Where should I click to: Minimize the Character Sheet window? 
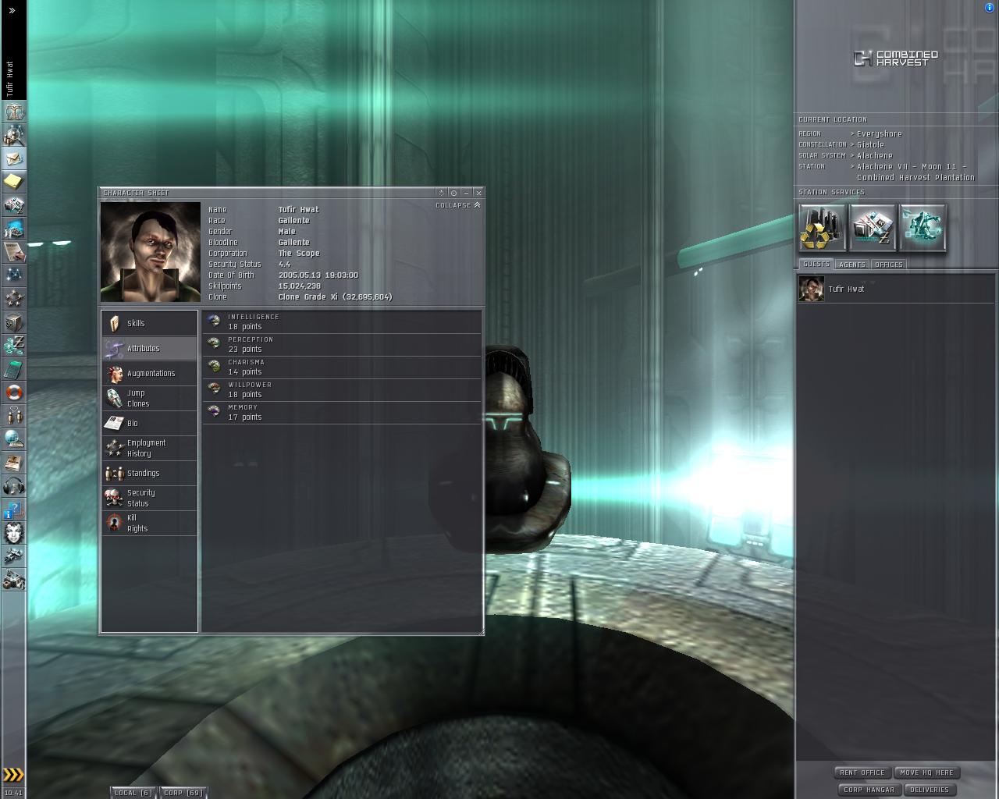coord(466,193)
